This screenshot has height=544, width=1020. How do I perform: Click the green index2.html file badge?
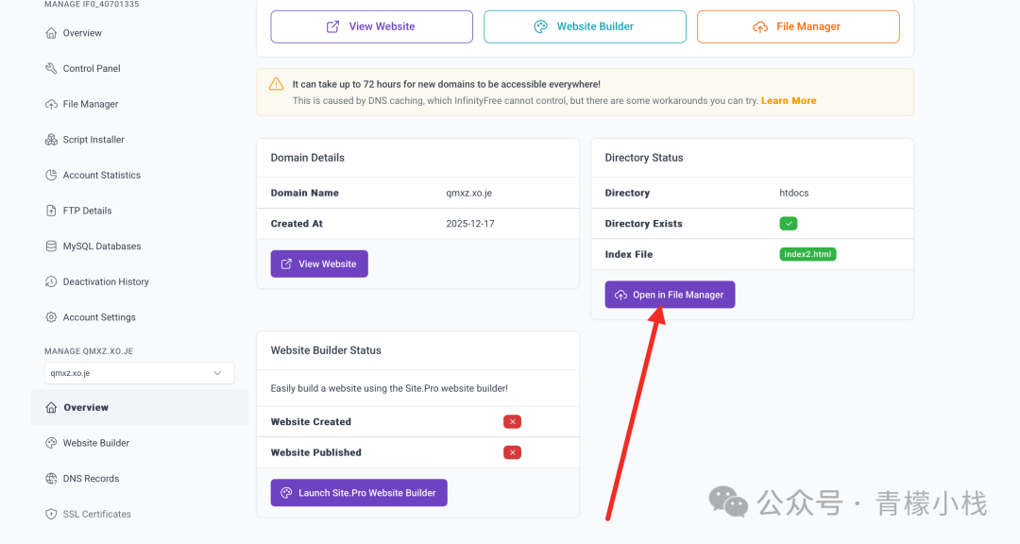807,254
